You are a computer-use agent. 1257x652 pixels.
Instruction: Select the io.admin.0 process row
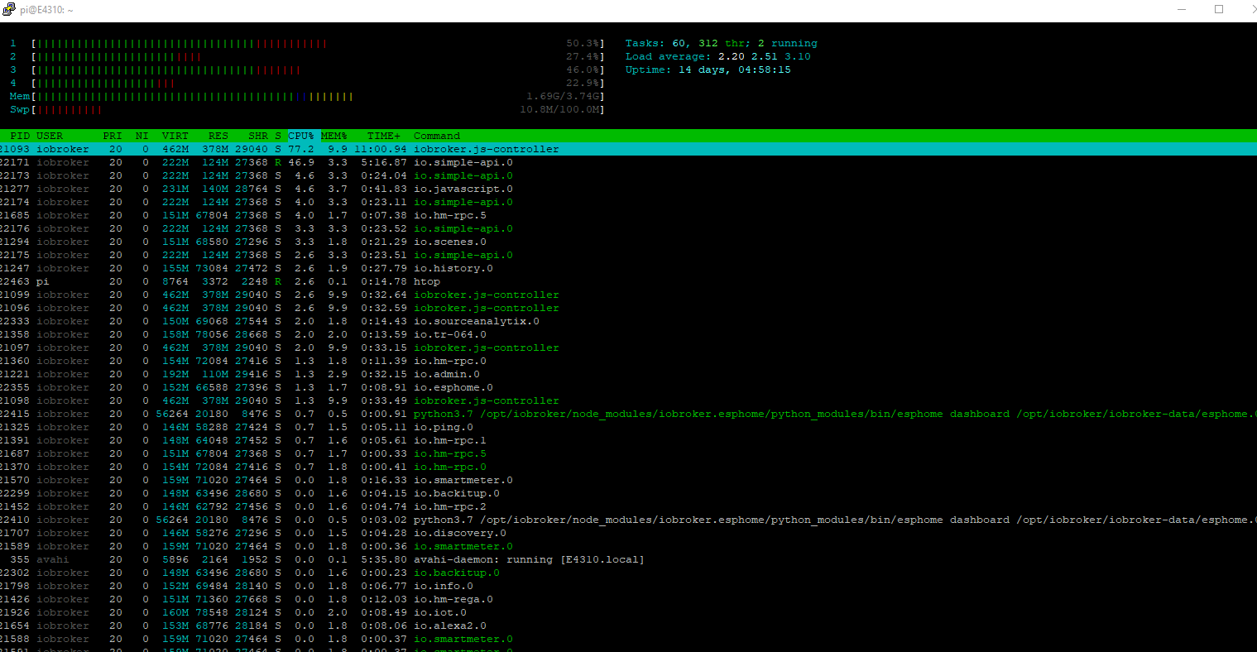628,374
